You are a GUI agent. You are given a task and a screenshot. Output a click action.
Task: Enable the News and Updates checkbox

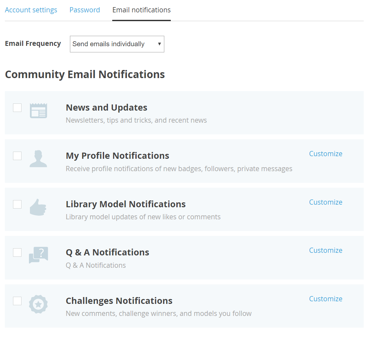pyautogui.click(x=17, y=108)
